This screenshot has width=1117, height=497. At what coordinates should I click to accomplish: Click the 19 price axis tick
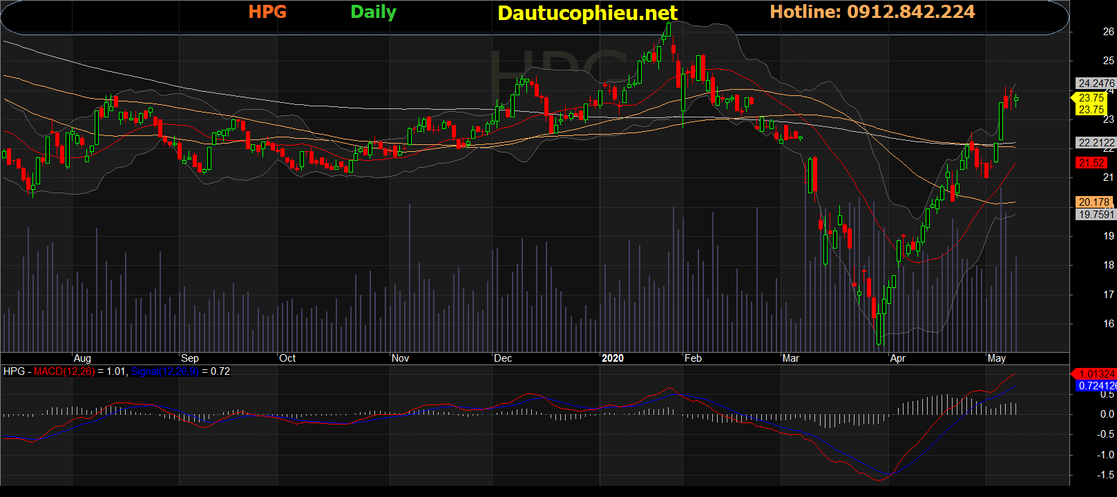point(1108,236)
